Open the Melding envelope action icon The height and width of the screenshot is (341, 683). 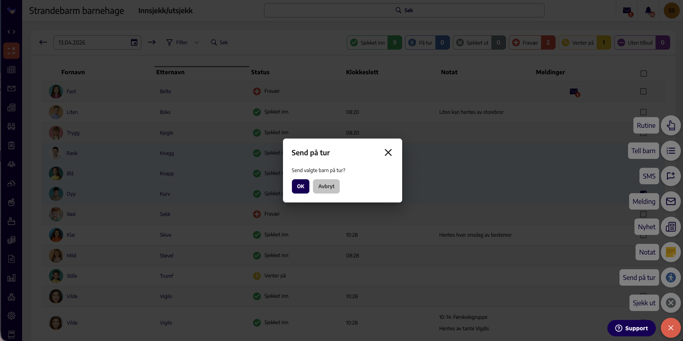pos(671,201)
